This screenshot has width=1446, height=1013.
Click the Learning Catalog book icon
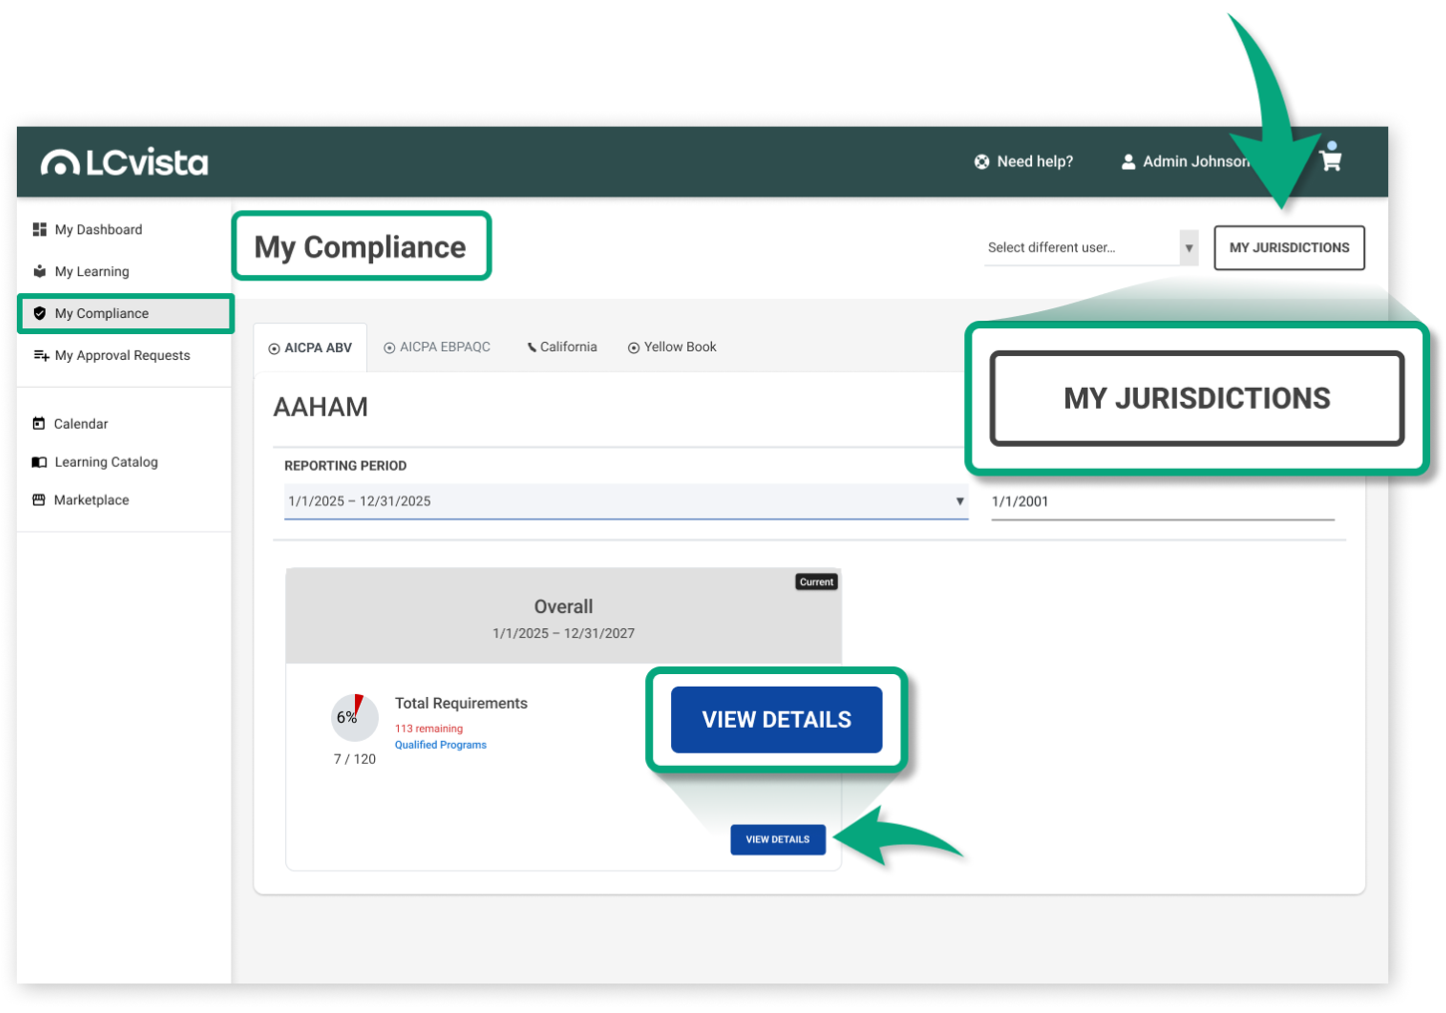(x=39, y=463)
